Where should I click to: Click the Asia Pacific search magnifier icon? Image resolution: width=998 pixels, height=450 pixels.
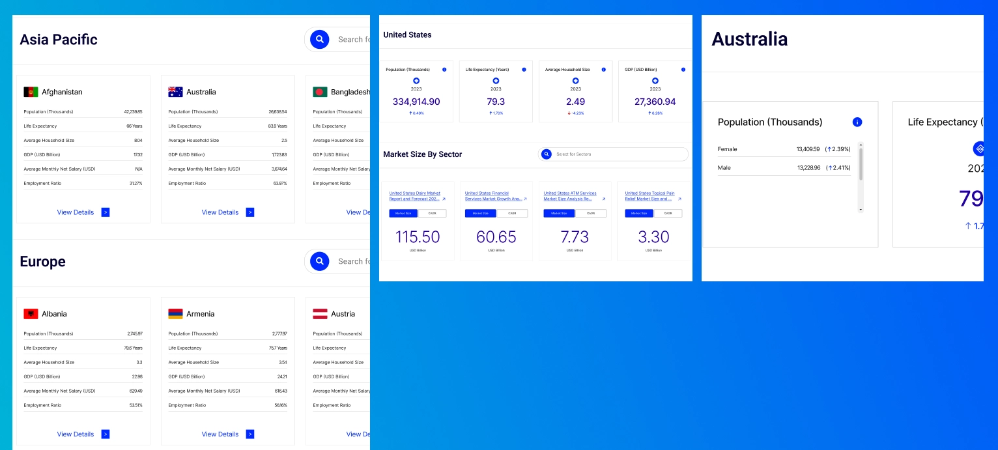(319, 40)
